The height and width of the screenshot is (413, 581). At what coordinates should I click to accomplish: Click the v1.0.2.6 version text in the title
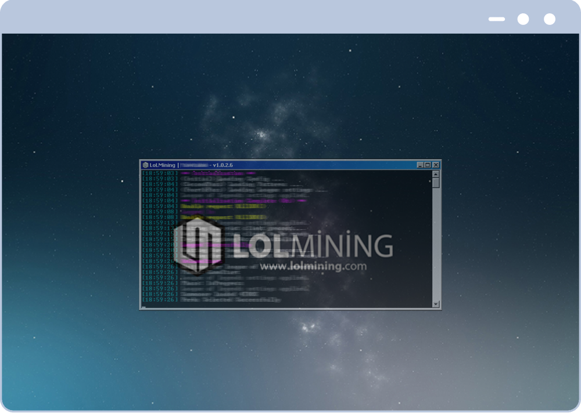(223, 165)
